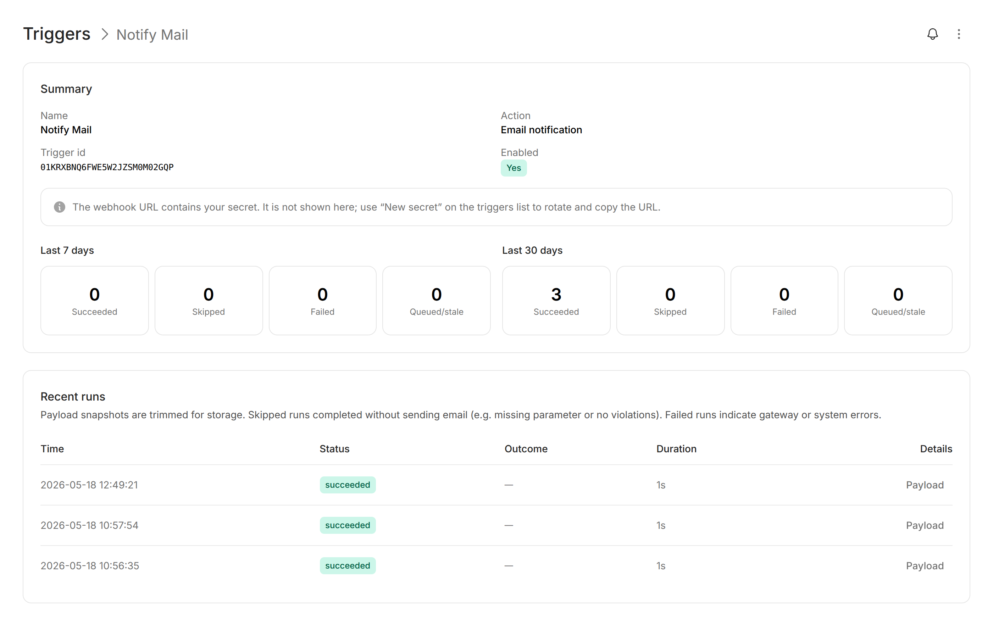The width and height of the screenshot is (993, 643).
Task: Click the webhook URL secret notice text
Action: coord(366,207)
